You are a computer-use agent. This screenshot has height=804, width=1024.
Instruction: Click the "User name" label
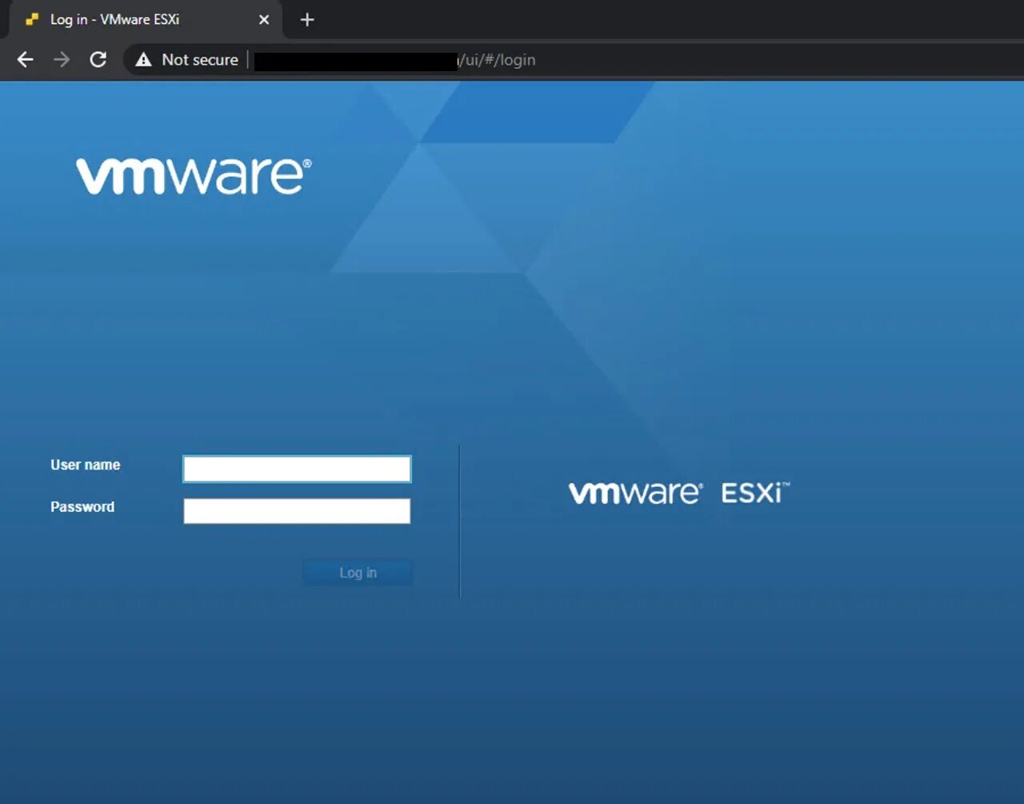(86, 465)
